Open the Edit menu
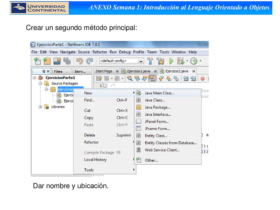Image resolution: width=280 pixels, height=210 pixels. point(43,52)
